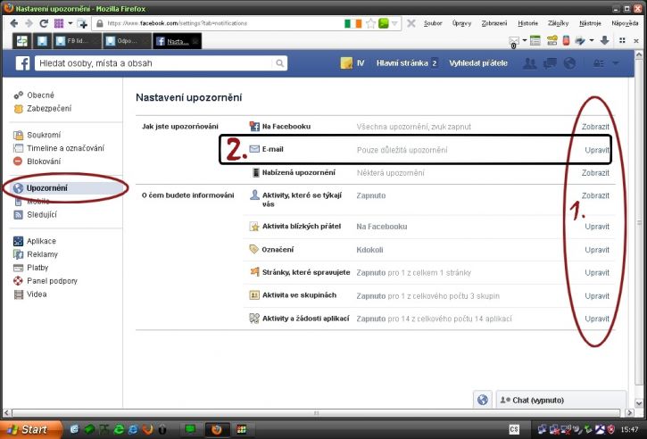
Task: Click the Facebook logo icon
Action: (x=22, y=63)
